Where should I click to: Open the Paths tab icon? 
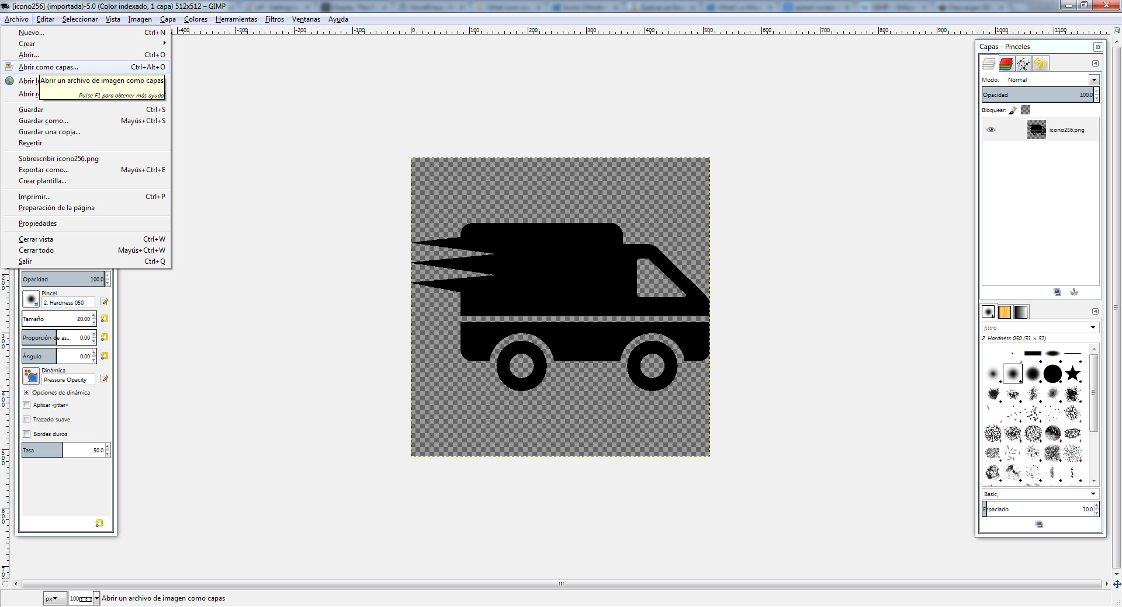(x=1023, y=64)
